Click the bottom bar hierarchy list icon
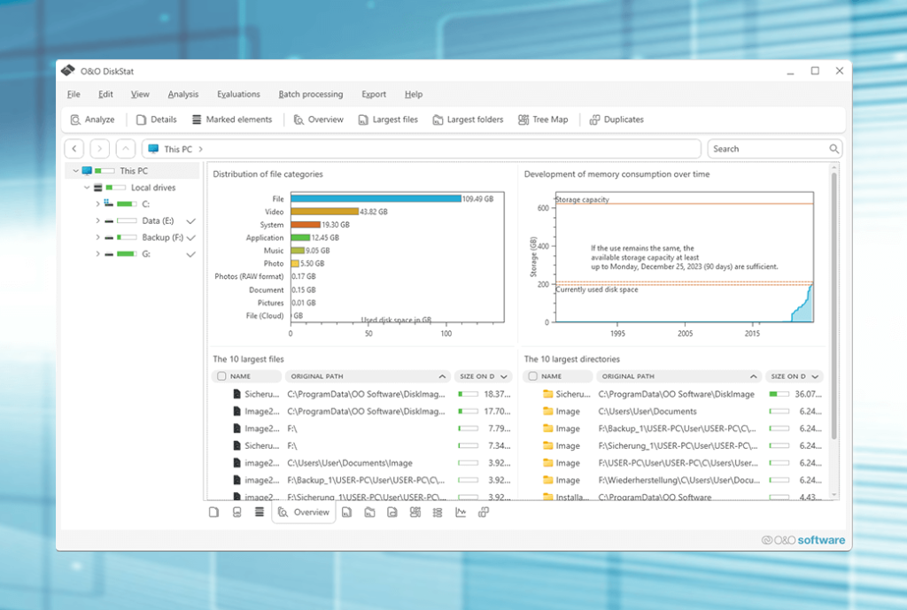 [x=438, y=513]
